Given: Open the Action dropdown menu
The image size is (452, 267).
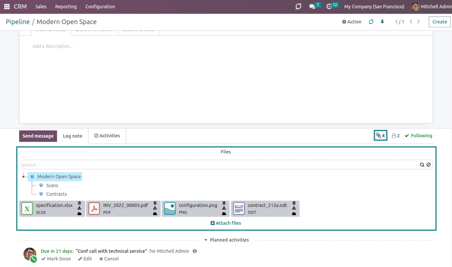Looking at the screenshot, I should 351,22.
